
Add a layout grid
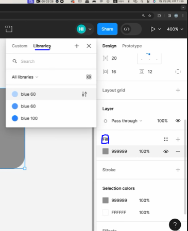[178, 90]
